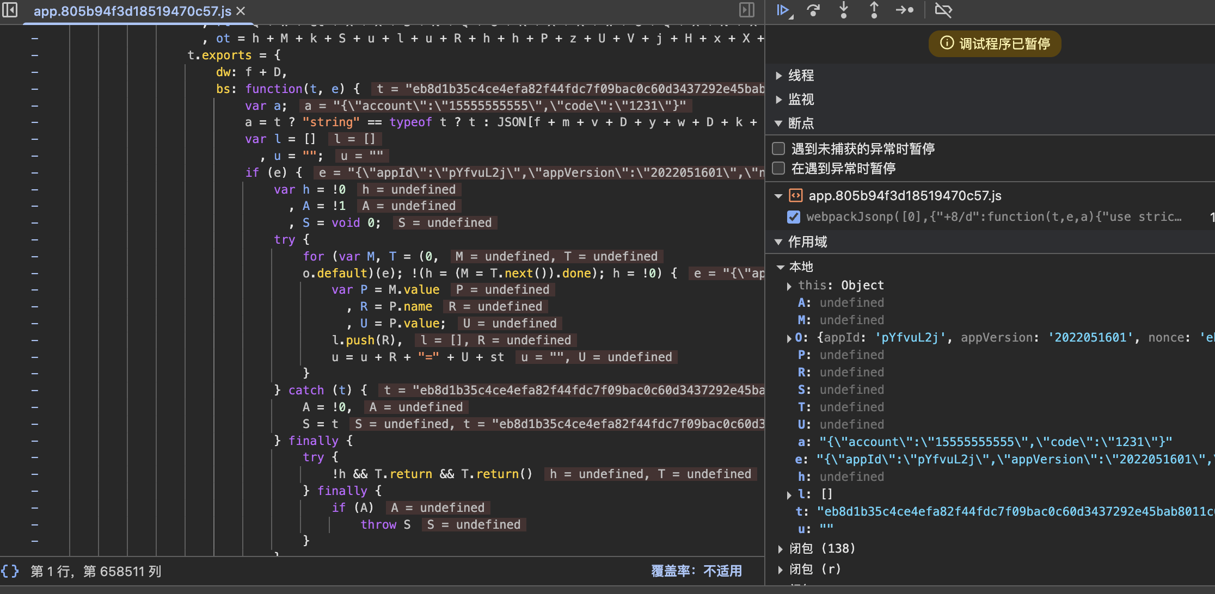Click the step into function arrow icon
Screen dimensions: 1215x594
coord(843,10)
